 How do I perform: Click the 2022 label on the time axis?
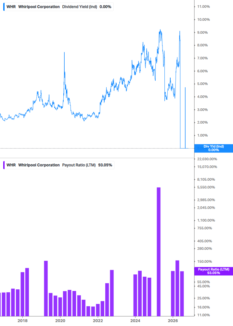tap(98, 321)
